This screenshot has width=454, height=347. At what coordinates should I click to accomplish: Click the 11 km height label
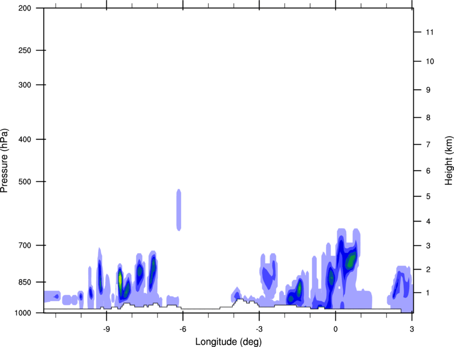coord(429,32)
